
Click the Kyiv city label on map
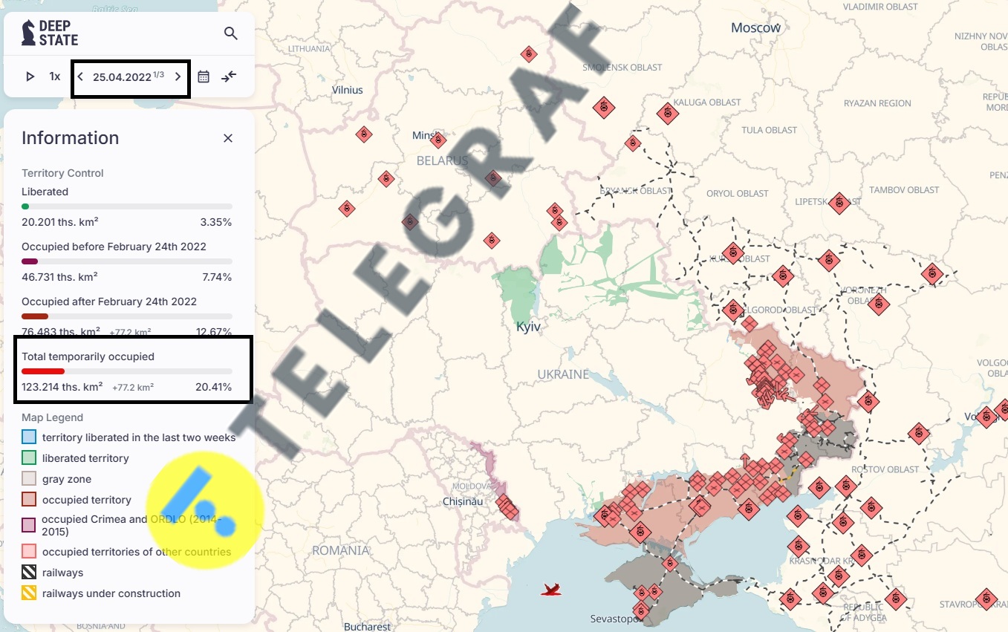(528, 327)
